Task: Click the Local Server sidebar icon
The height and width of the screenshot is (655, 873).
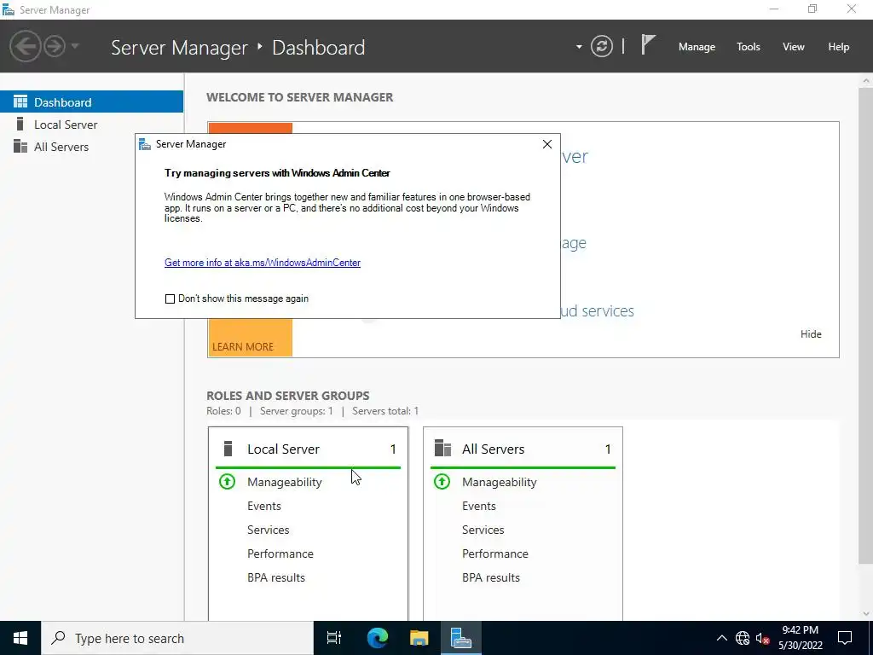Action: [20, 124]
